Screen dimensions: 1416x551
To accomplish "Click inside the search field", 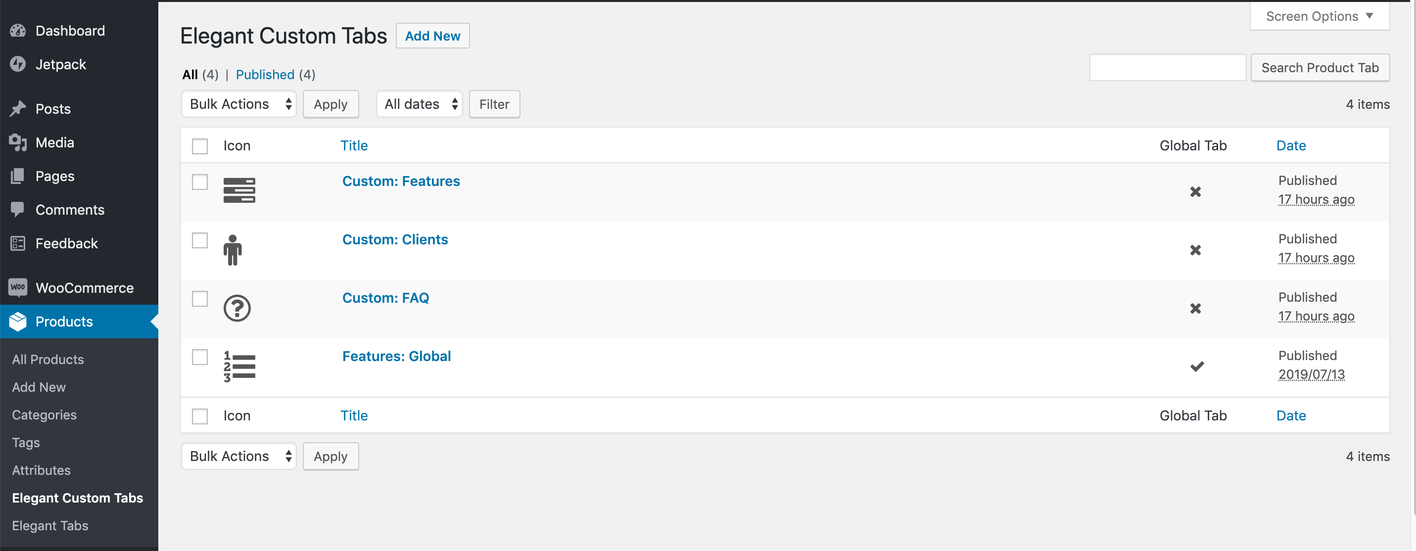I will pyautogui.click(x=1168, y=67).
